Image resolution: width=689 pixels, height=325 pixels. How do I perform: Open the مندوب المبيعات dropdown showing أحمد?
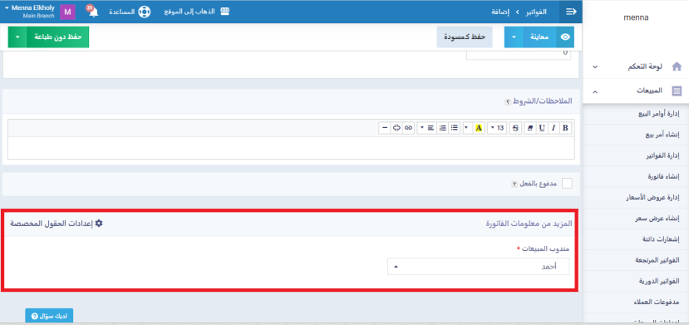(x=478, y=267)
